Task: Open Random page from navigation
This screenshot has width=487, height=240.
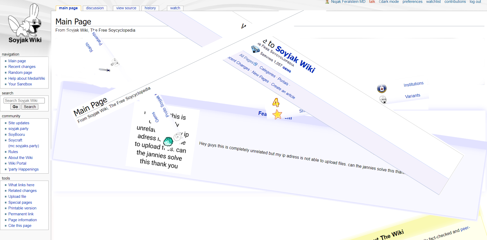Action: tap(20, 73)
